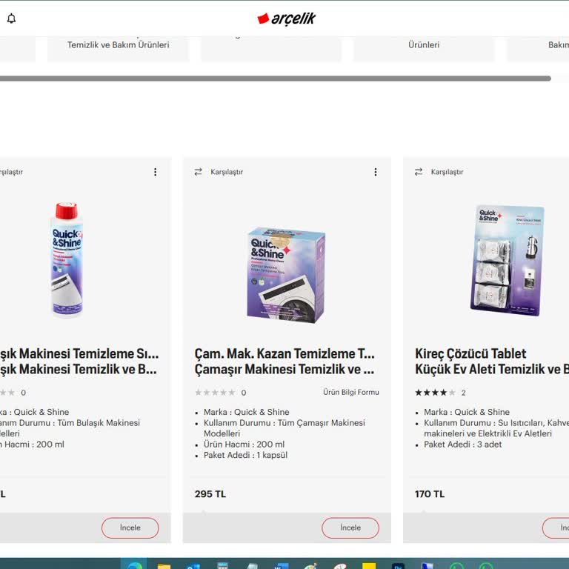Open Quick & Shine box product image
The width and height of the screenshot is (569, 569).
[x=286, y=275]
